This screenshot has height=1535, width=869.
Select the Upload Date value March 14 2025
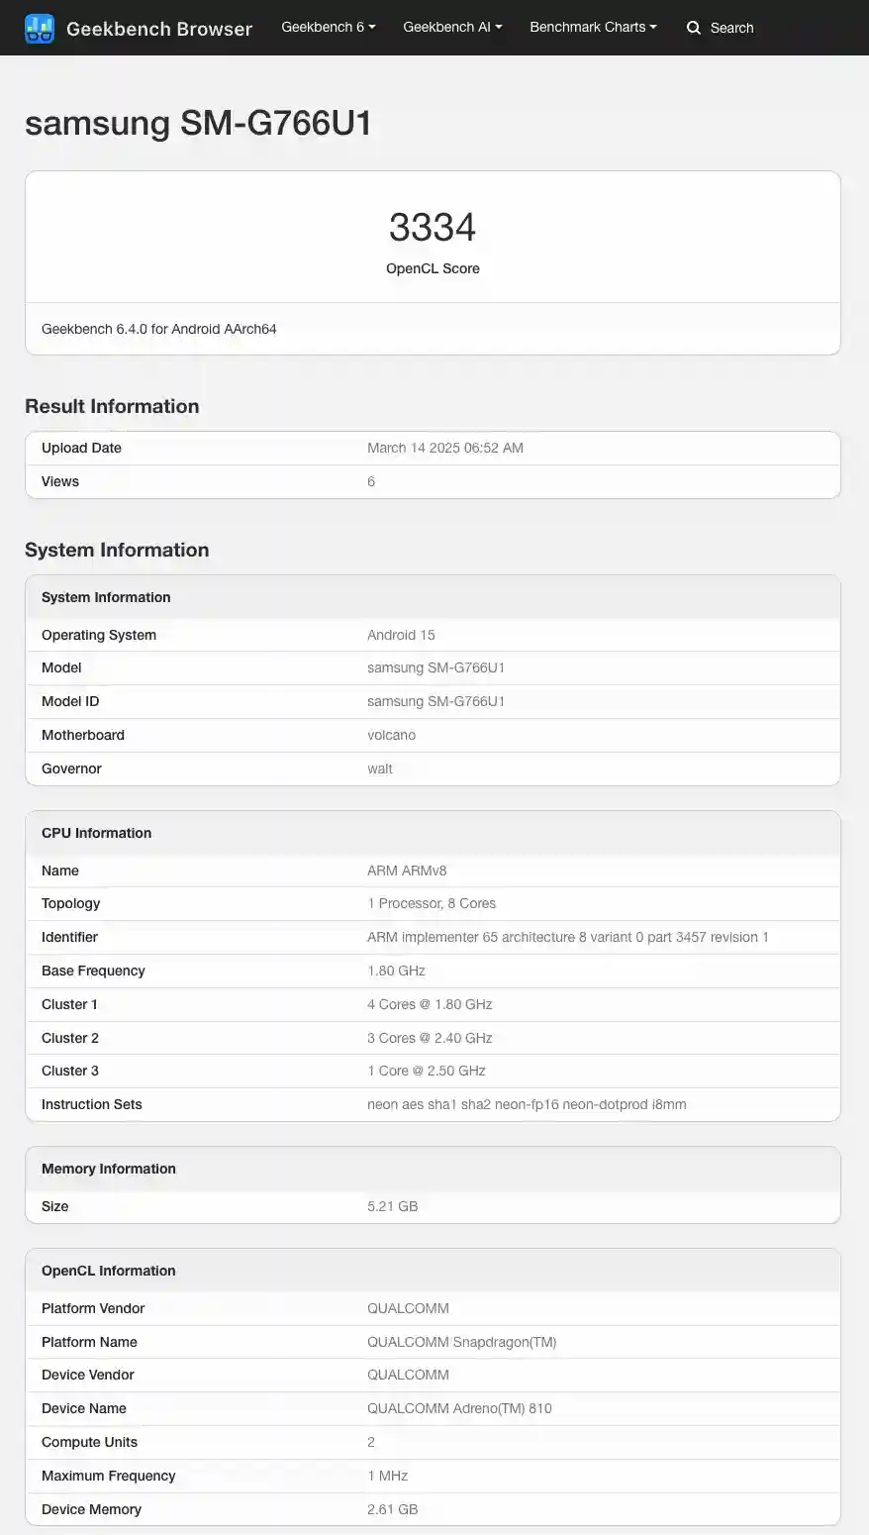445,448
